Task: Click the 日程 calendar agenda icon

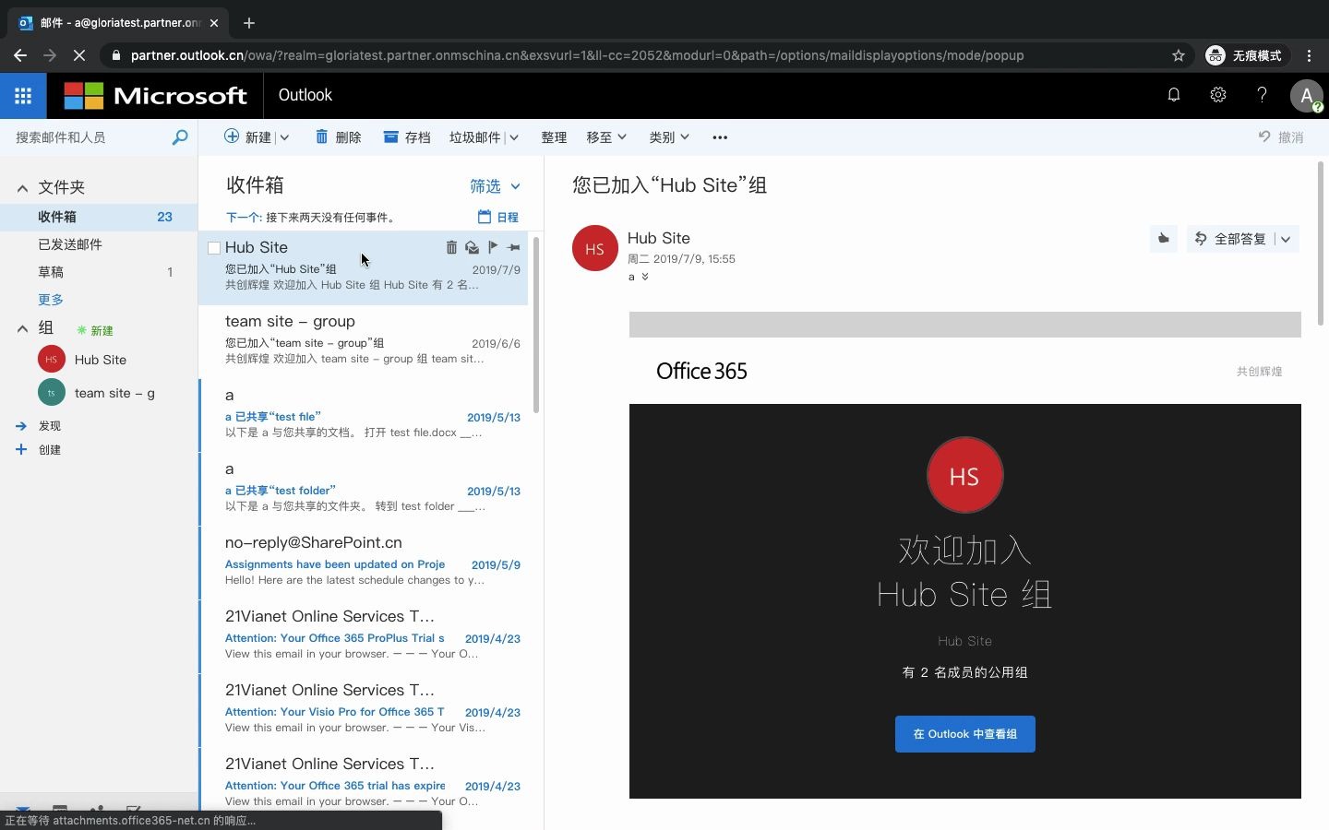Action: click(x=485, y=217)
